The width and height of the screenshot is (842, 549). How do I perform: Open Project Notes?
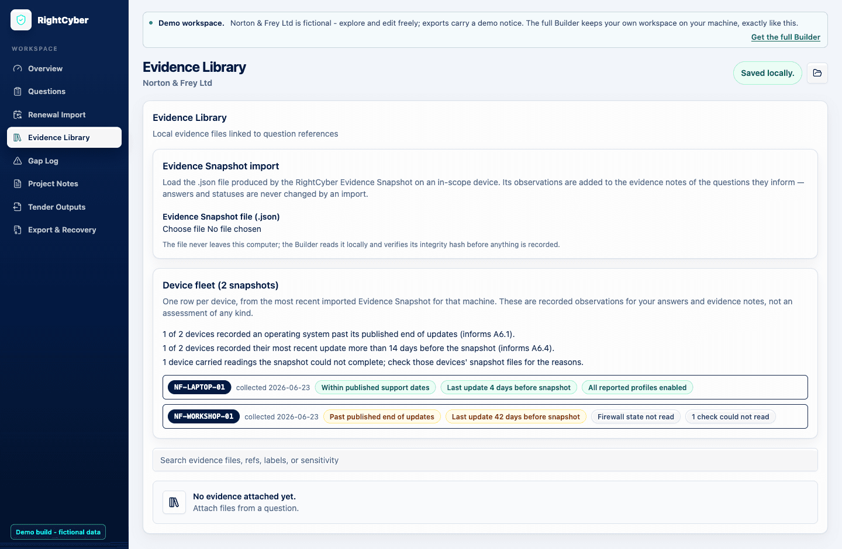click(x=64, y=183)
